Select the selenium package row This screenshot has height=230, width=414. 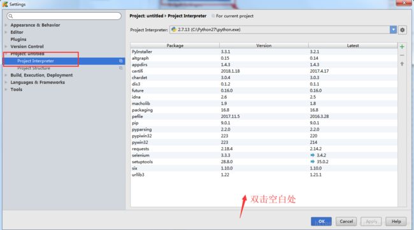[x=264, y=155]
